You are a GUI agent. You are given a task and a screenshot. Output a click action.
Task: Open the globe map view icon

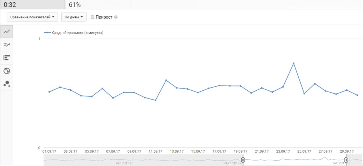click(x=7, y=71)
